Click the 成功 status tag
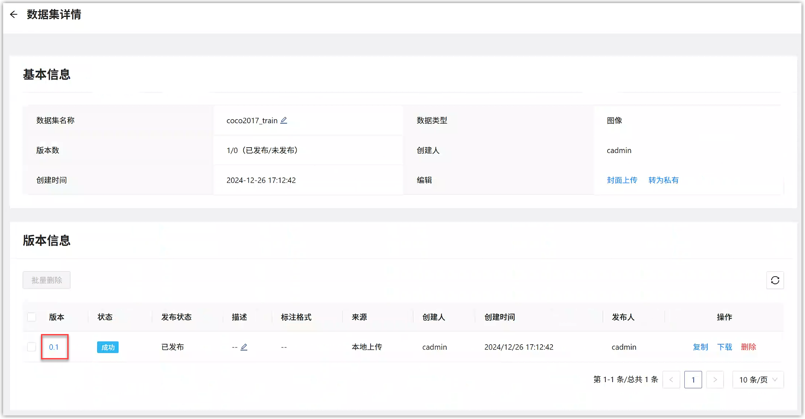This screenshot has height=419, width=805. click(x=108, y=347)
